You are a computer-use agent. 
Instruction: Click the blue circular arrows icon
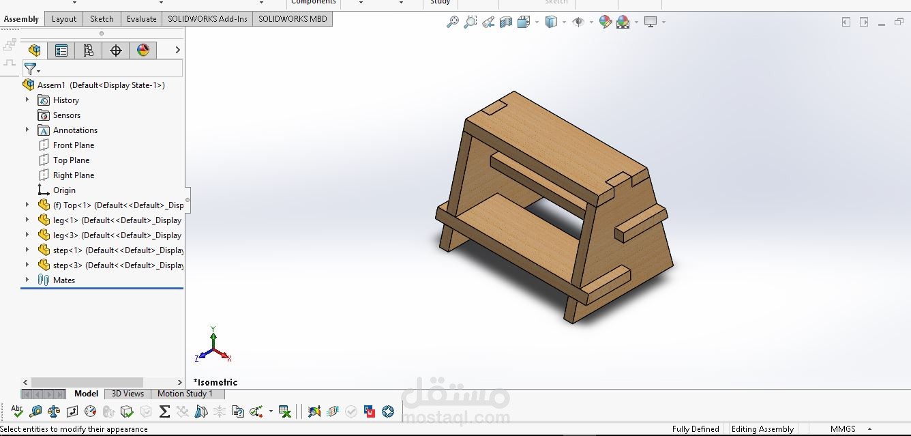pos(388,411)
